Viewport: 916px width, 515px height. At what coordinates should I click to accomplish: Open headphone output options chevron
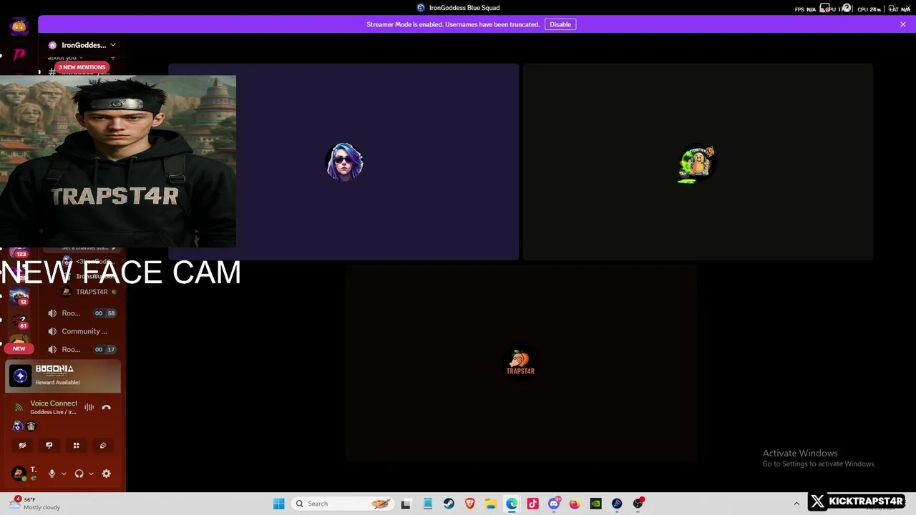(x=91, y=474)
